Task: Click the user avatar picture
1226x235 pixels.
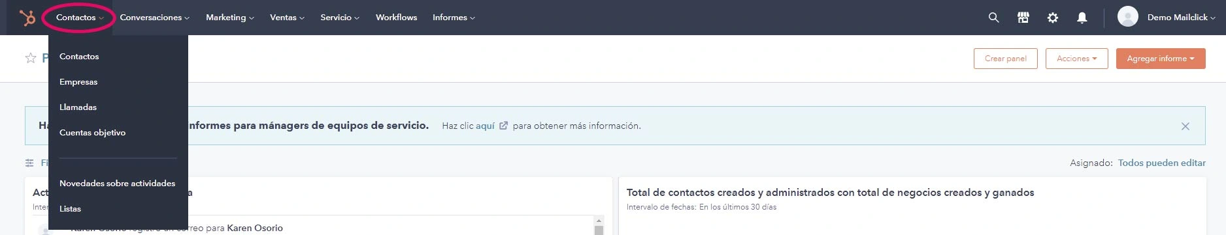Action: (1128, 17)
